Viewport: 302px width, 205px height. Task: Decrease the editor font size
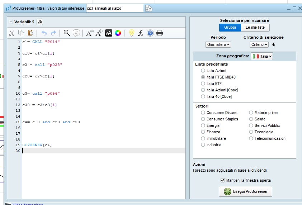pos(89,33)
